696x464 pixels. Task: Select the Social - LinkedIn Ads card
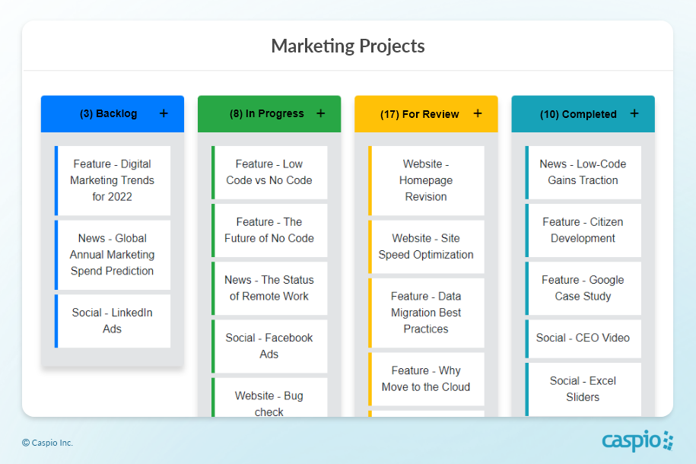[x=113, y=321]
